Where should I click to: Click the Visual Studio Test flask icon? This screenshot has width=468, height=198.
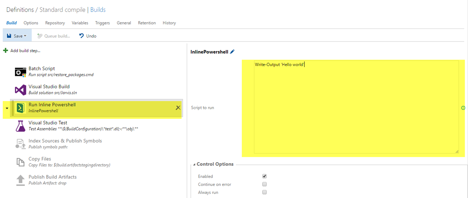[x=20, y=126]
